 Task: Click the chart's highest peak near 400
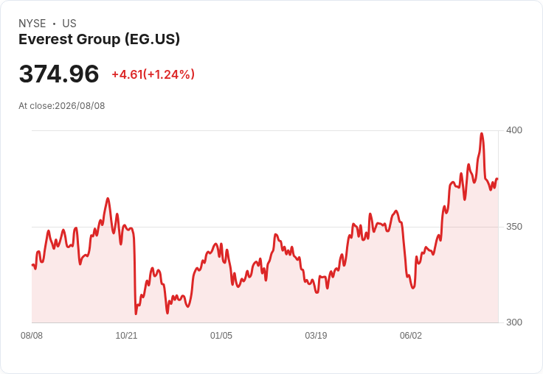pos(482,134)
